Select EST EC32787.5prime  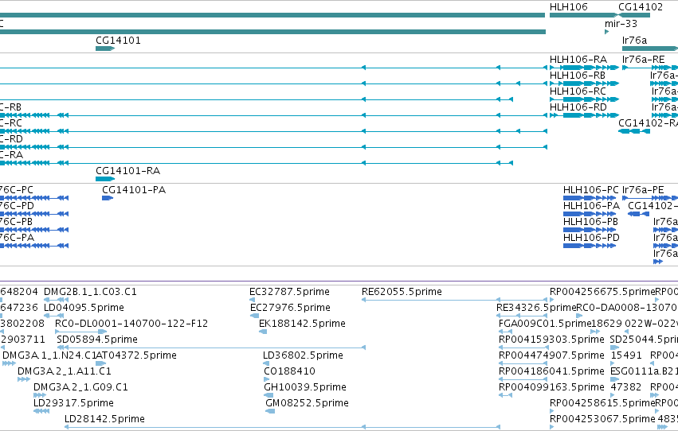[252, 300]
